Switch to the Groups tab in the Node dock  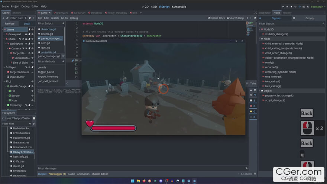coord(310,18)
